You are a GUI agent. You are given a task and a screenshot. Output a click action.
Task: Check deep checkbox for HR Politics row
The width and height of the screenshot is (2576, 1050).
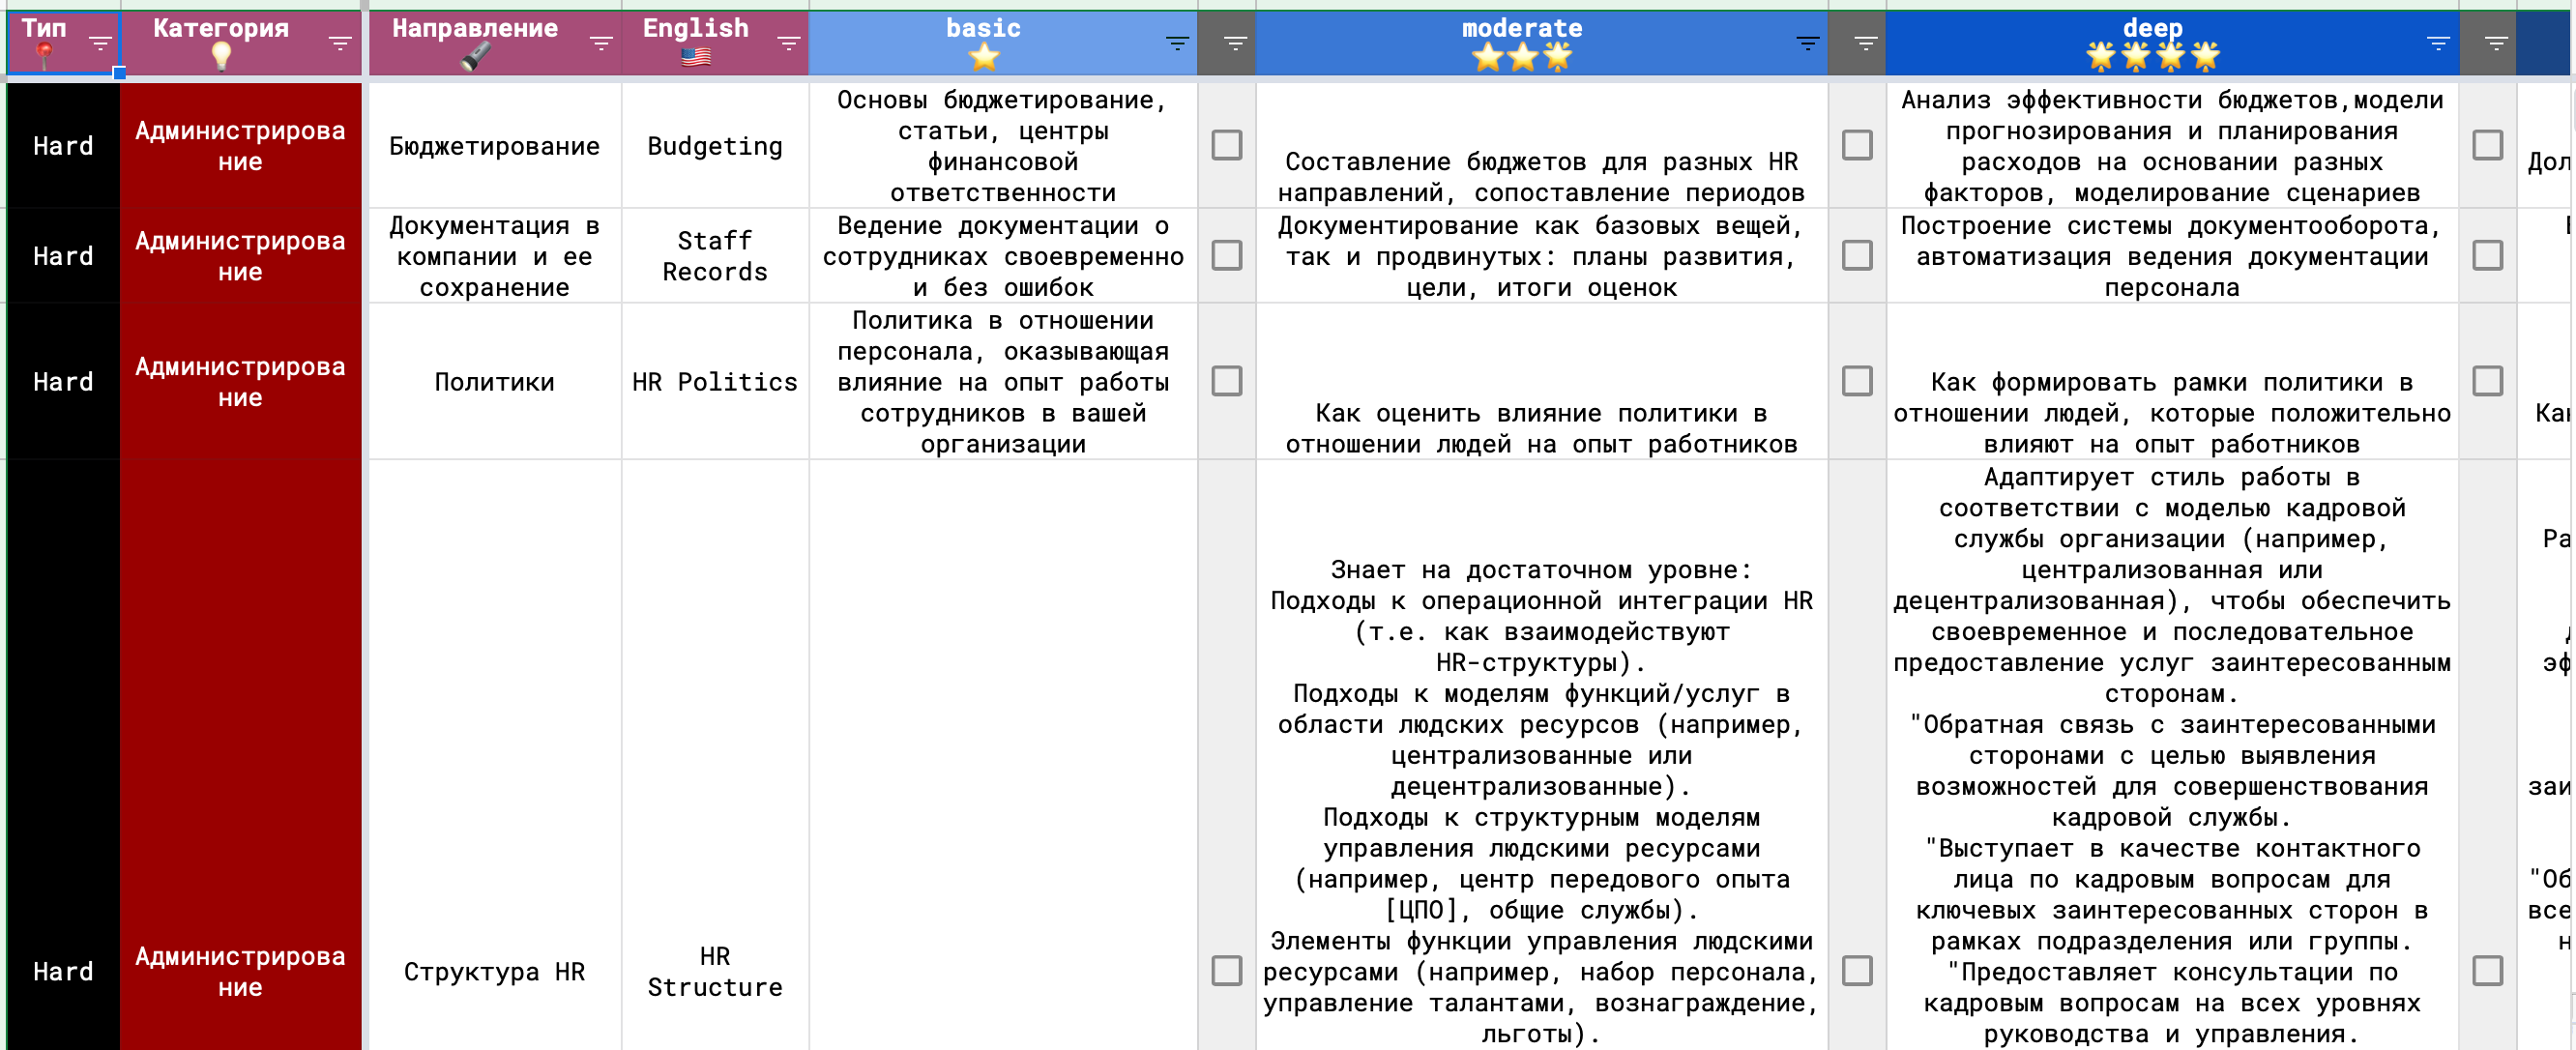(x=2487, y=381)
